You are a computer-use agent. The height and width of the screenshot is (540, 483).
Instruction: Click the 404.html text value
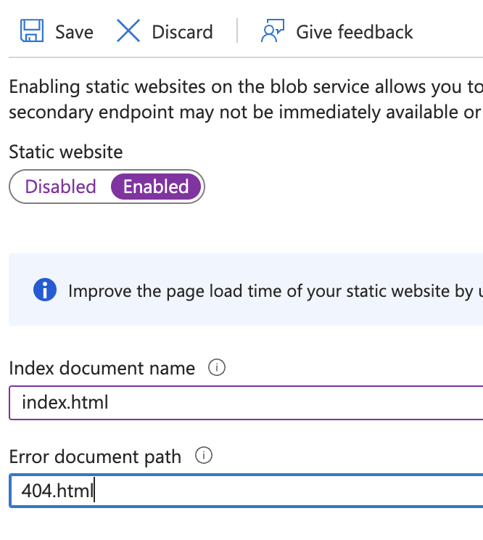point(57,491)
